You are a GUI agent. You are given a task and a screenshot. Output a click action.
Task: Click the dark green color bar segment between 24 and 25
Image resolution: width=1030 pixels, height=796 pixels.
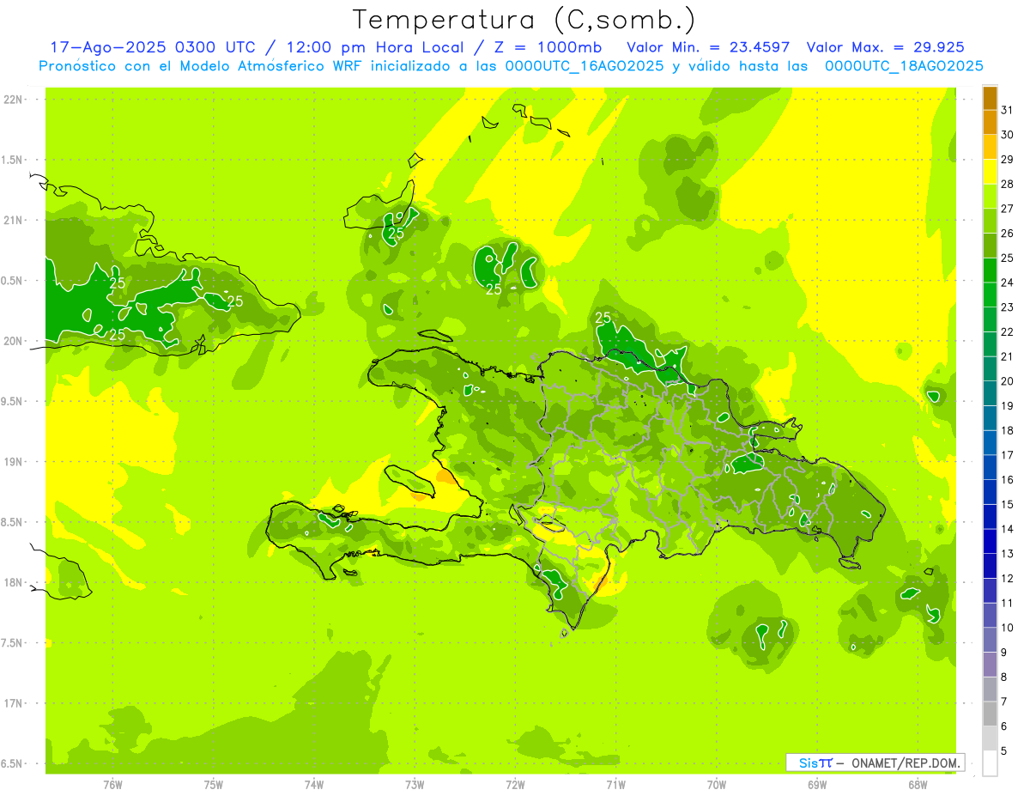(990, 270)
